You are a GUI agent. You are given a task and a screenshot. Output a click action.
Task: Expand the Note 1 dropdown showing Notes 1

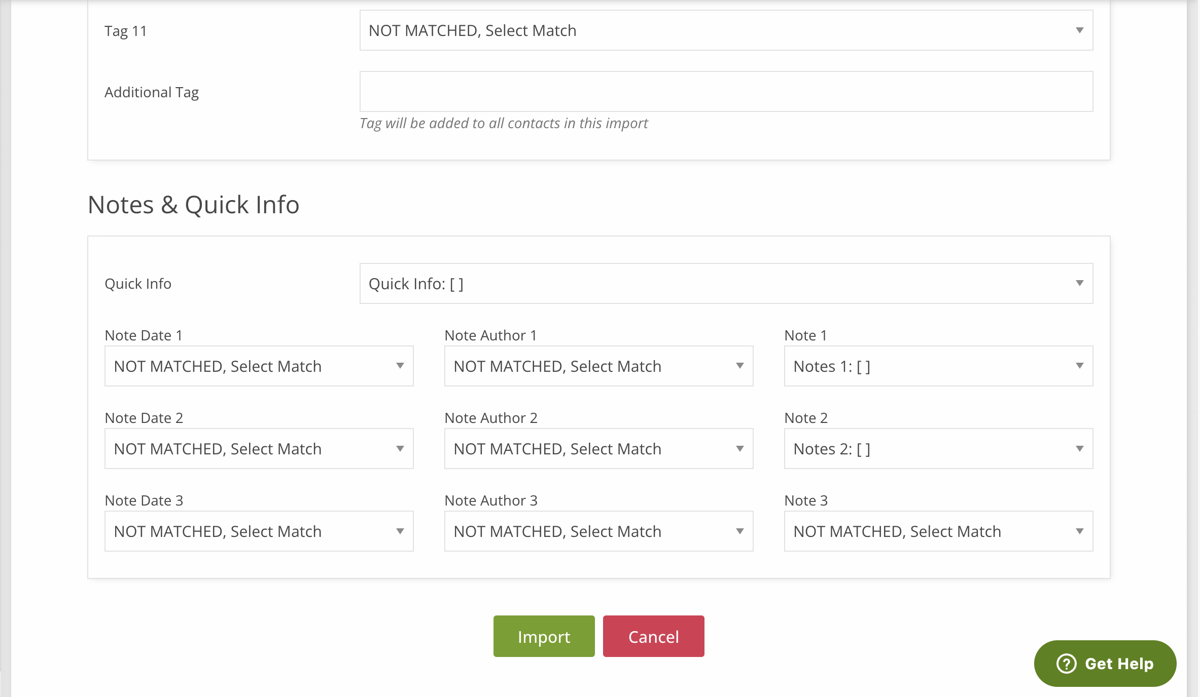[939, 366]
